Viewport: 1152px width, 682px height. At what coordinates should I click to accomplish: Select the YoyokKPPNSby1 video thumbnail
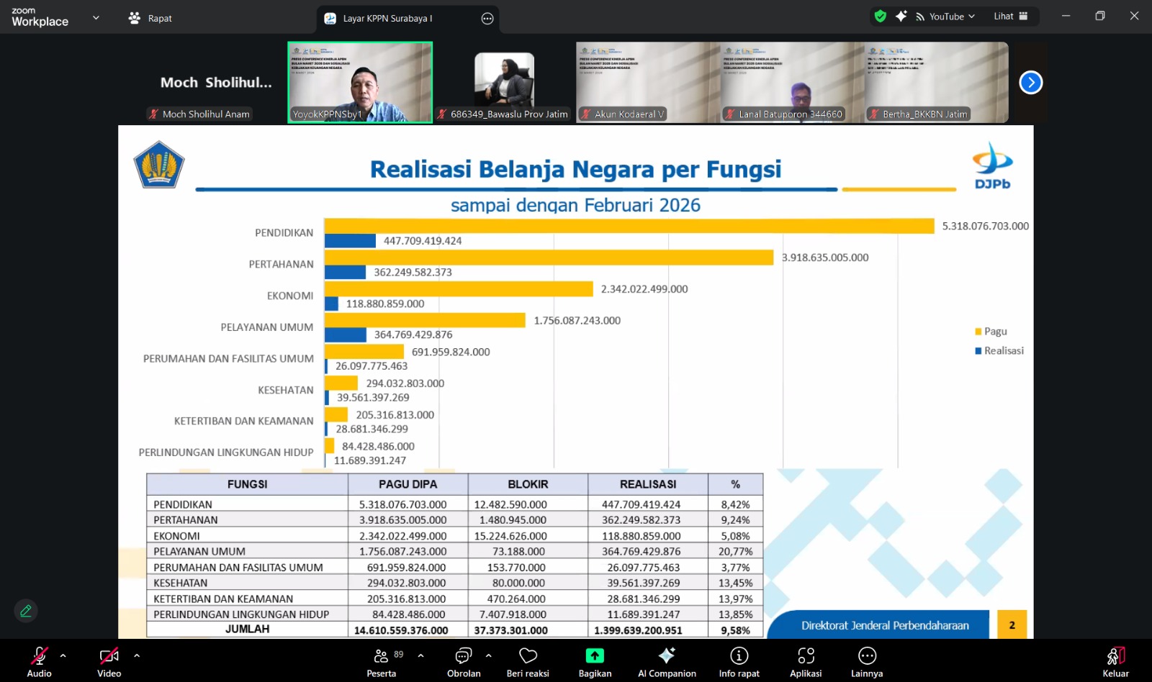pyautogui.click(x=360, y=82)
